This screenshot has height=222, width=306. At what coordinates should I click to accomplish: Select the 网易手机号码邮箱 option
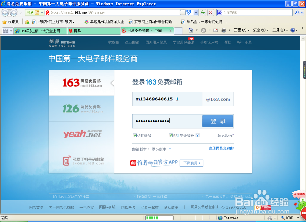point(82,160)
